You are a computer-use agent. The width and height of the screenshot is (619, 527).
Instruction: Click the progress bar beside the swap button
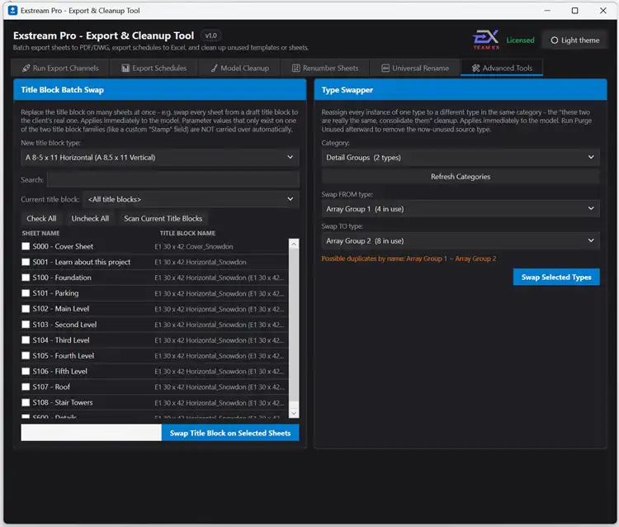91,433
